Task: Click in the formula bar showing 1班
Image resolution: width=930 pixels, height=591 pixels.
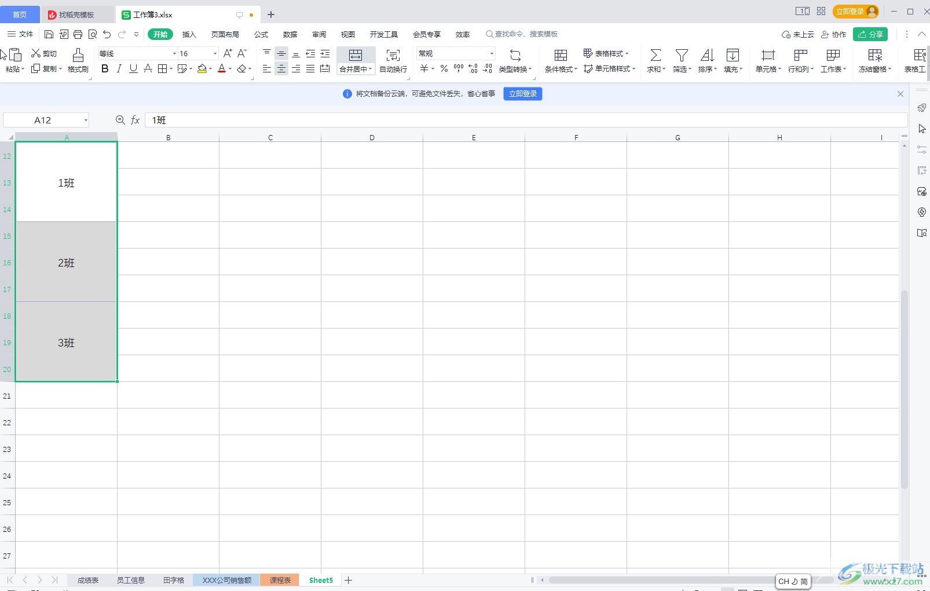Action: click(526, 120)
